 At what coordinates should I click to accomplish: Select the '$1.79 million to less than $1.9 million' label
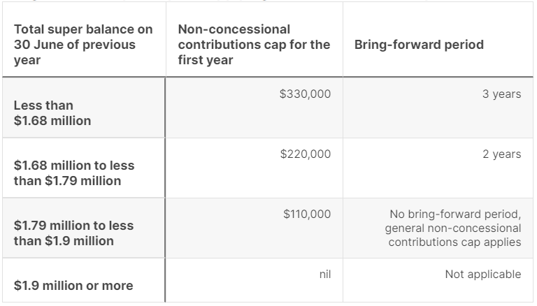click(x=73, y=233)
